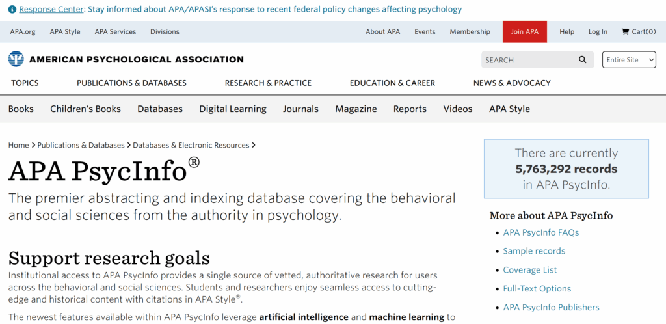Select the Reports tab
The image size is (666, 324).
click(410, 109)
